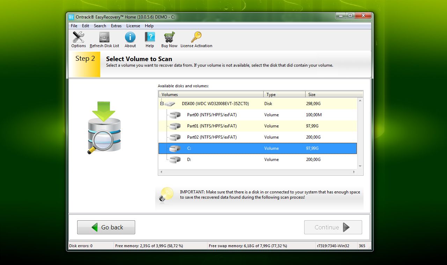The height and width of the screenshot is (265, 447).
Task: Click the Part02 volume icon
Action: 175,137
